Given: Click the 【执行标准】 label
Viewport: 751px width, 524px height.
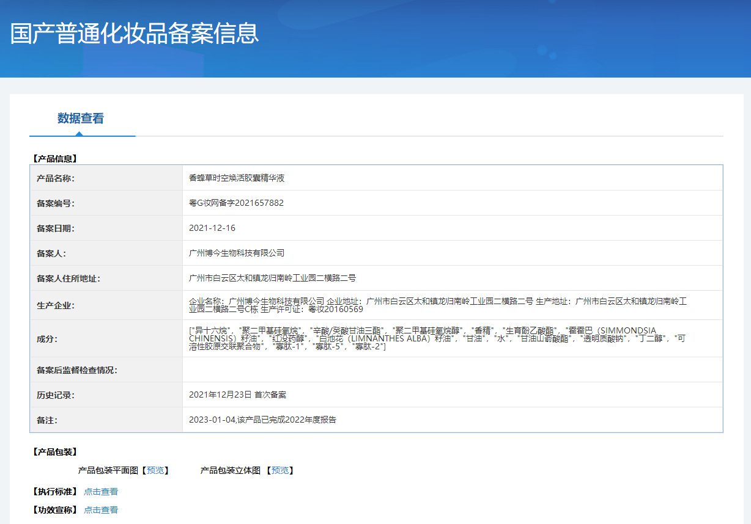Looking at the screenshot, I should (54, 492).
